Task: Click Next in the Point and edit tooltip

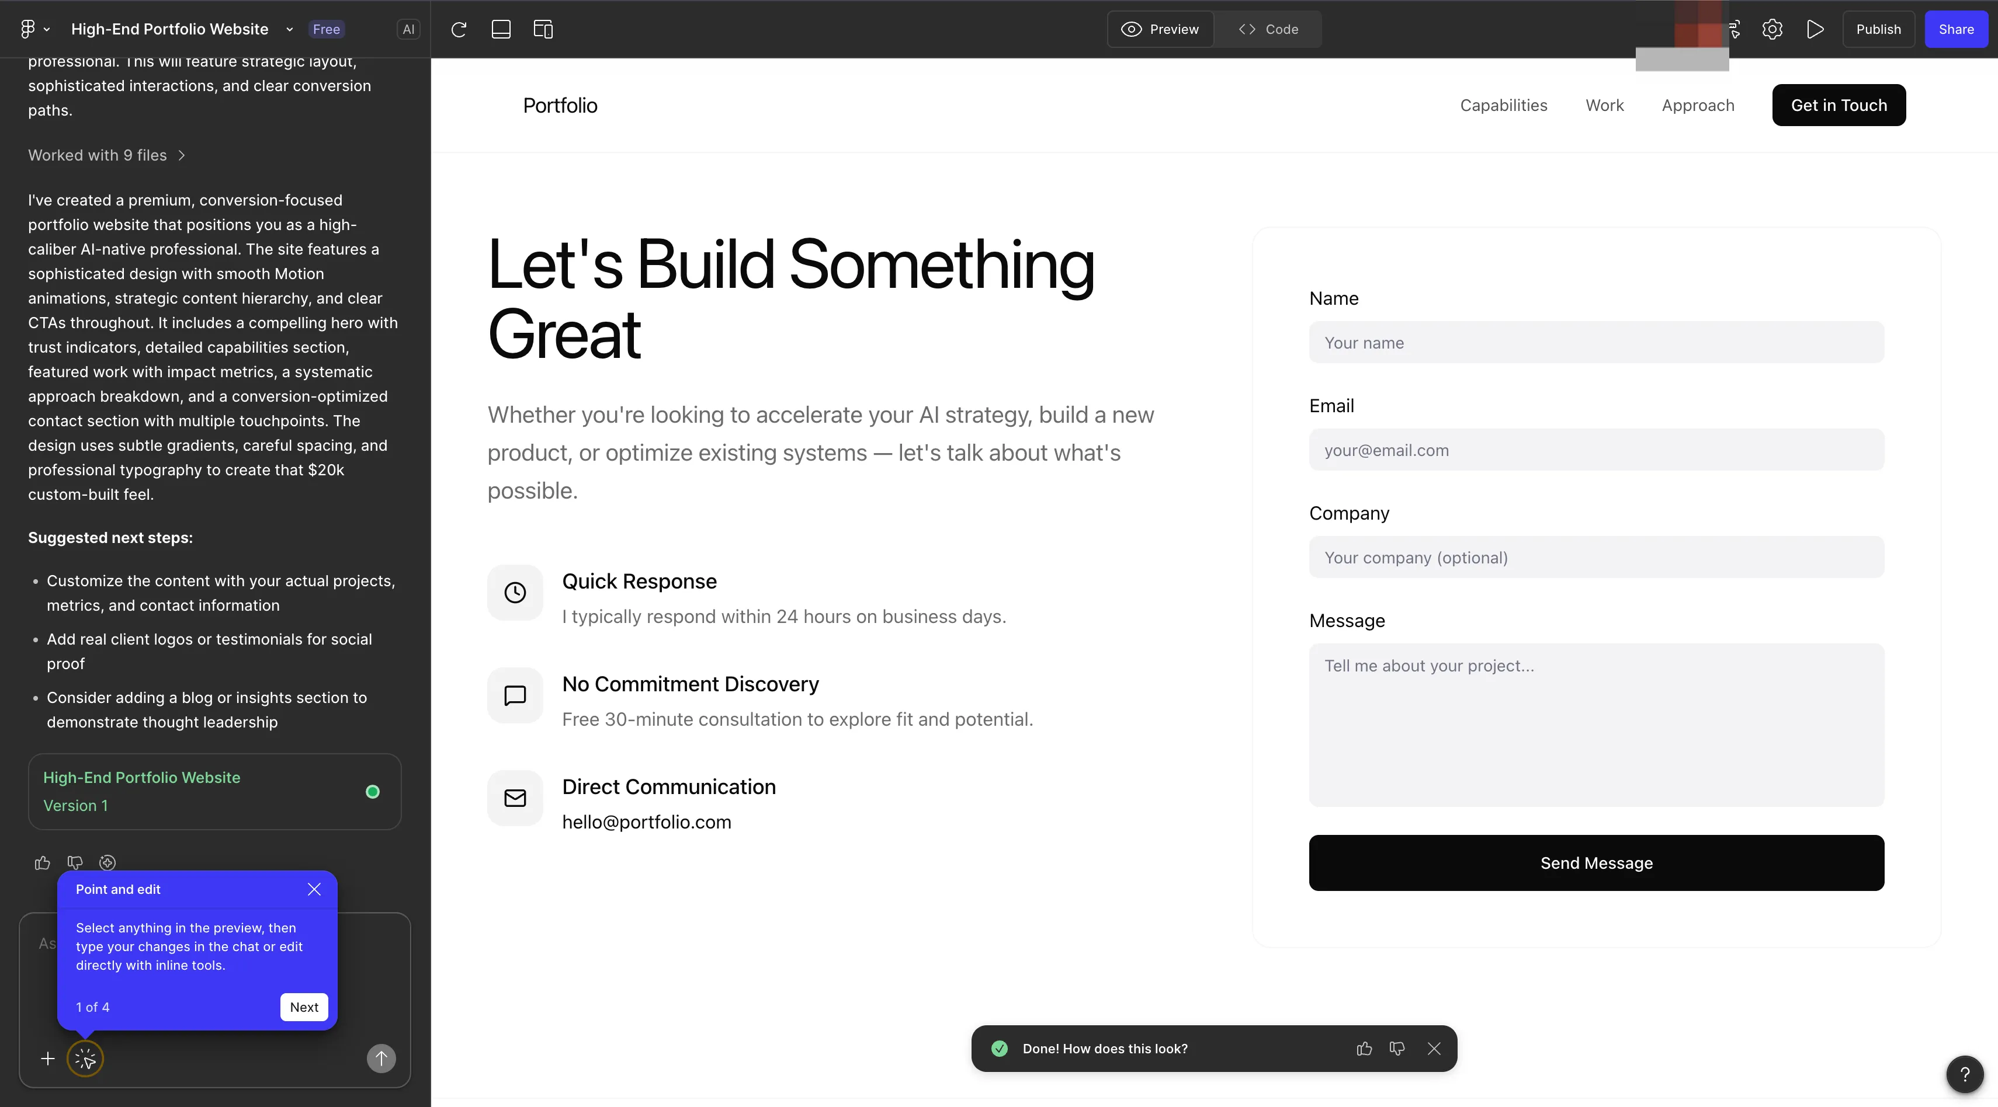Action: click(x=303, y=1007)
